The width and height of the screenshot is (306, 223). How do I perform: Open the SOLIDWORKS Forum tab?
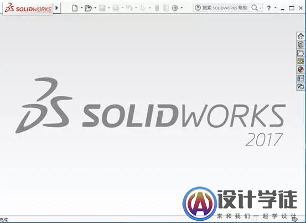click(300, 86)
